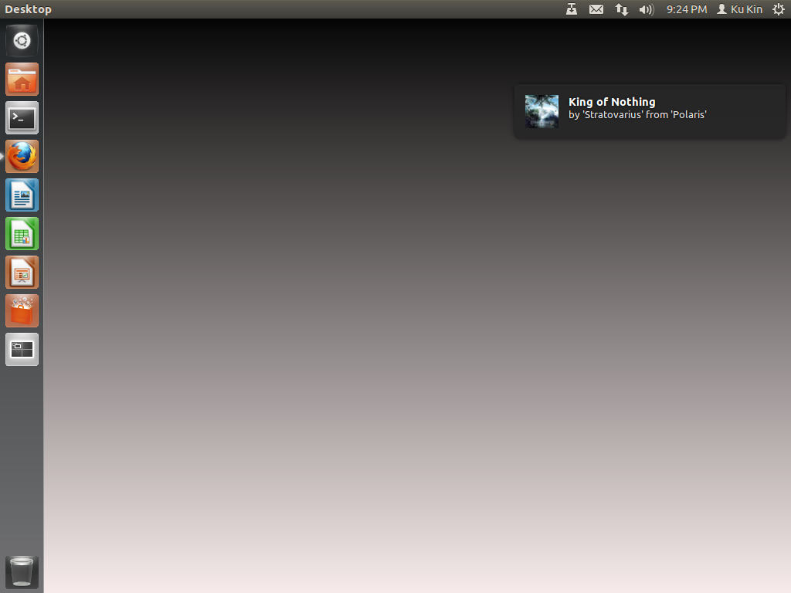Open the Ku Kin user menu
The height and width of the screenshot is (593, 791).
point(739,9)
